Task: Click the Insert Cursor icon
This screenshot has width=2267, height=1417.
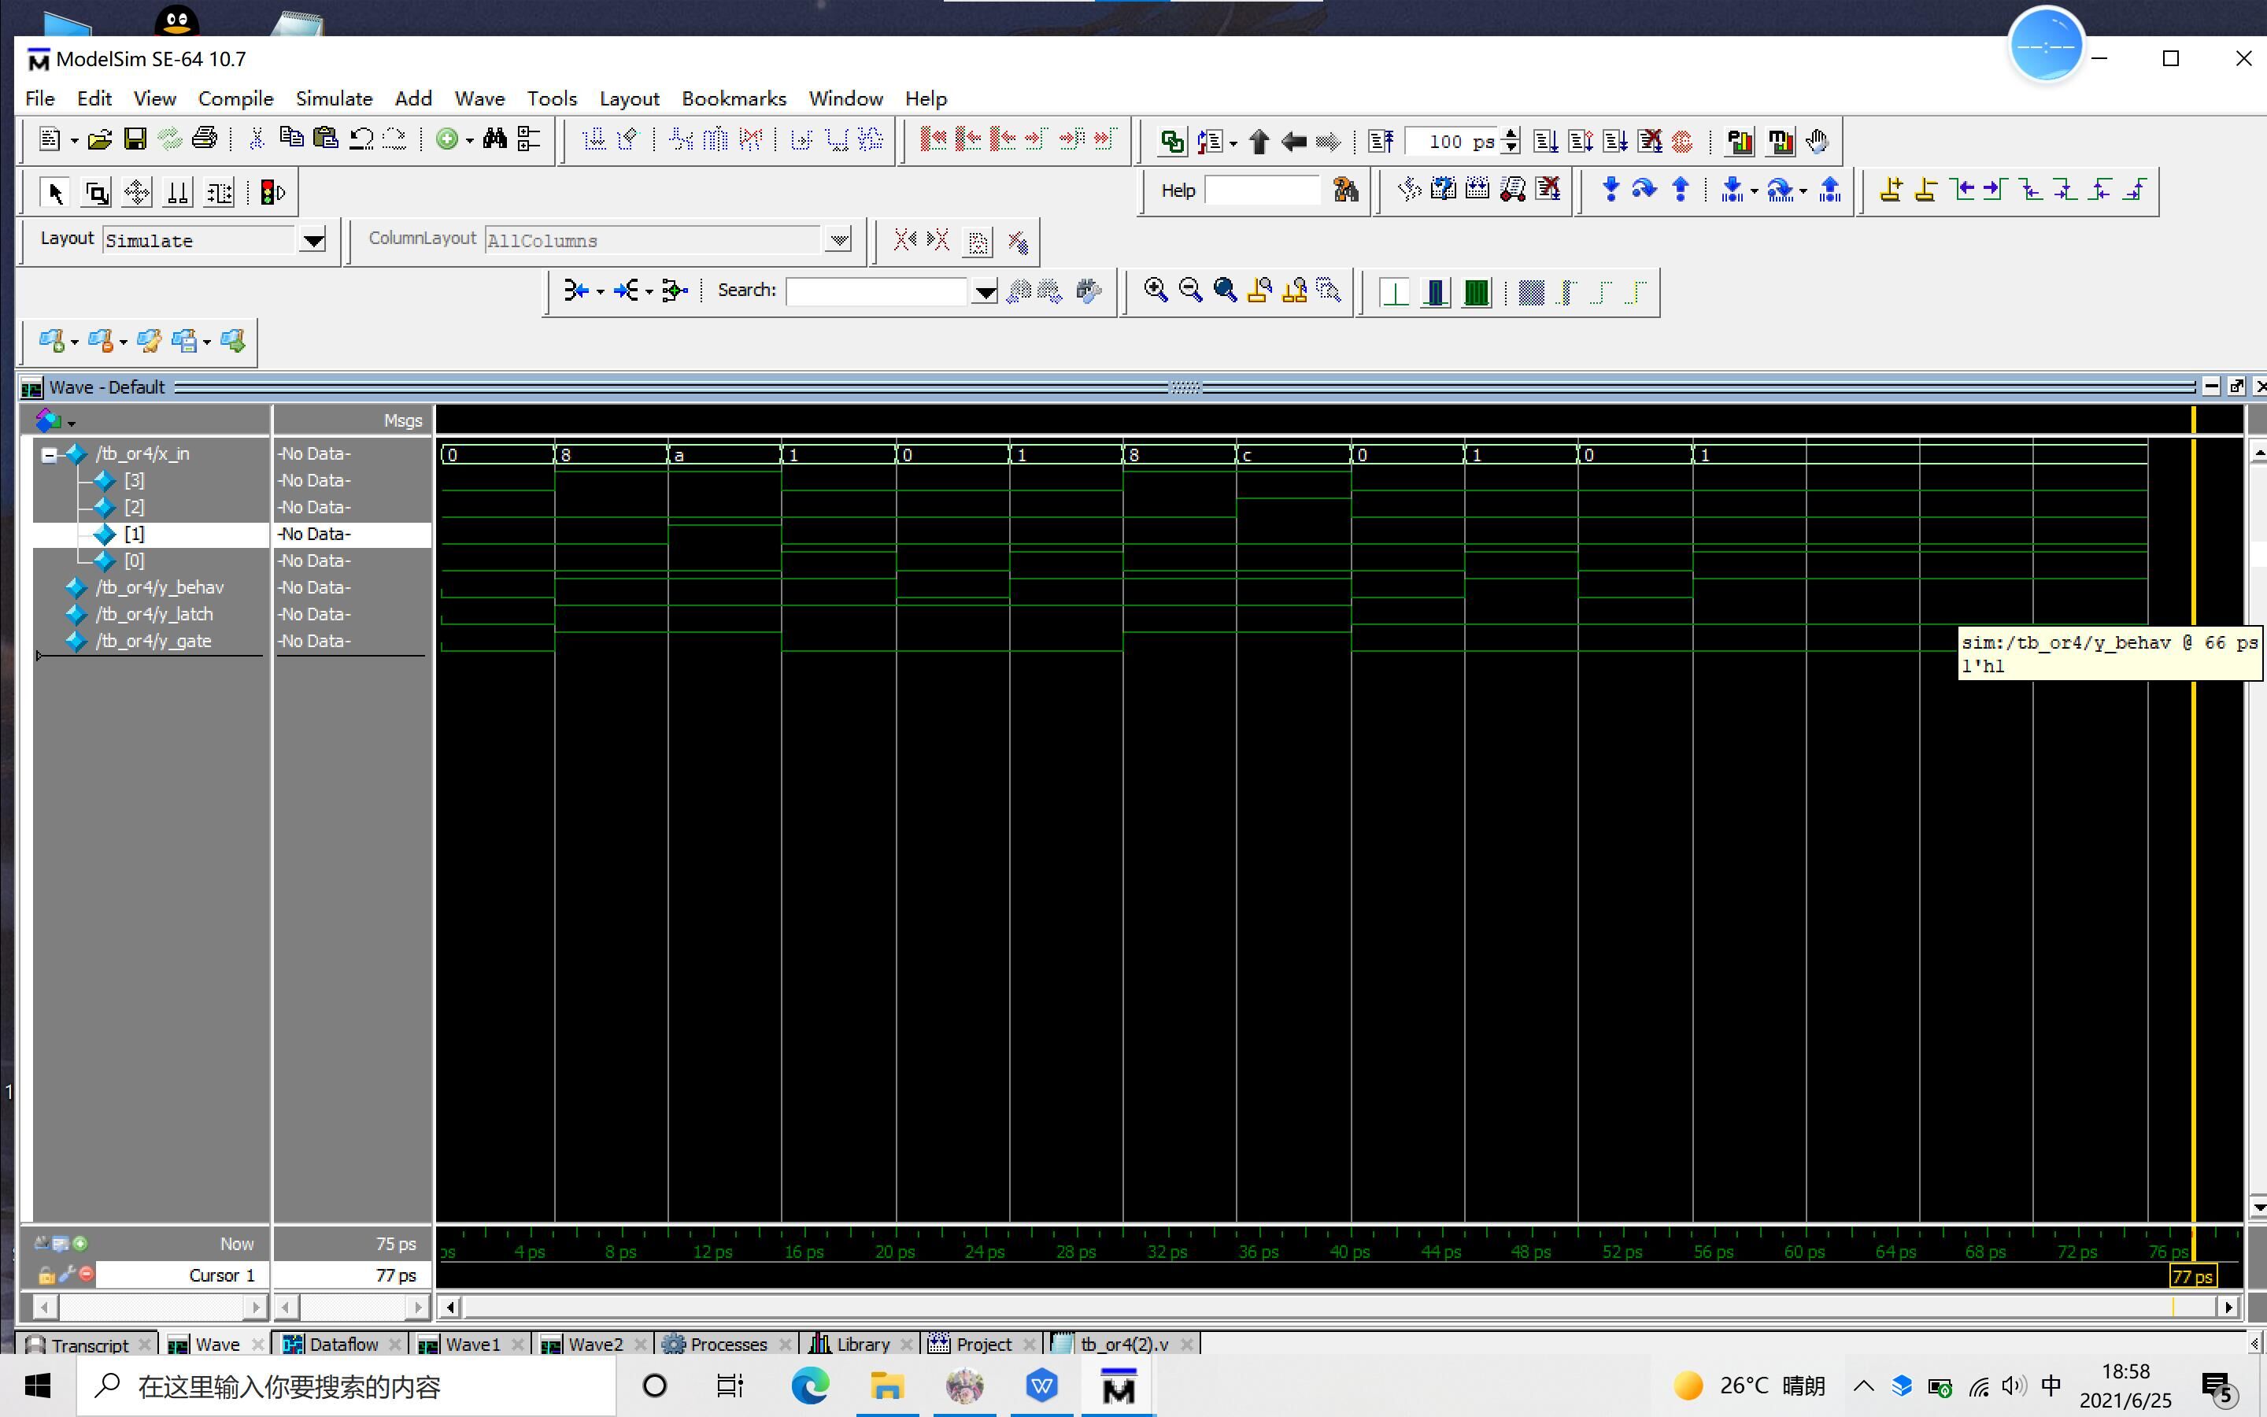Action: pos(1891,191)
